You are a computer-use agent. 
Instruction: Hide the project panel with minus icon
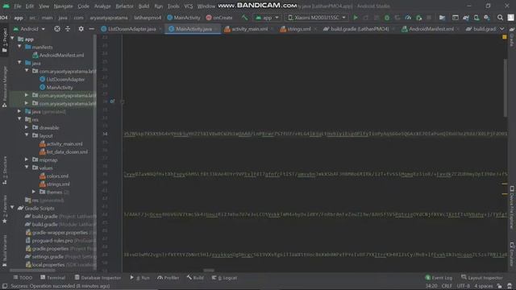click(91, 29)
